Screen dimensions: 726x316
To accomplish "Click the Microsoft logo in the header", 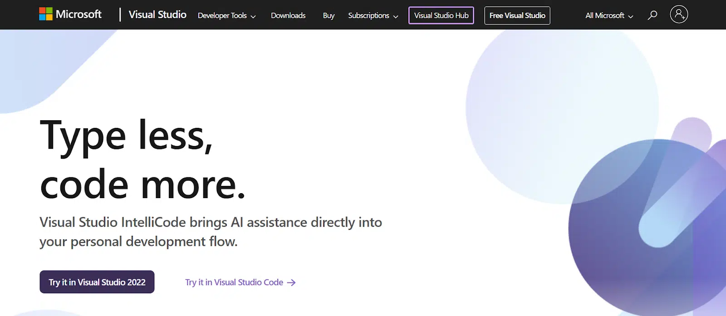I will pos(70,15).
